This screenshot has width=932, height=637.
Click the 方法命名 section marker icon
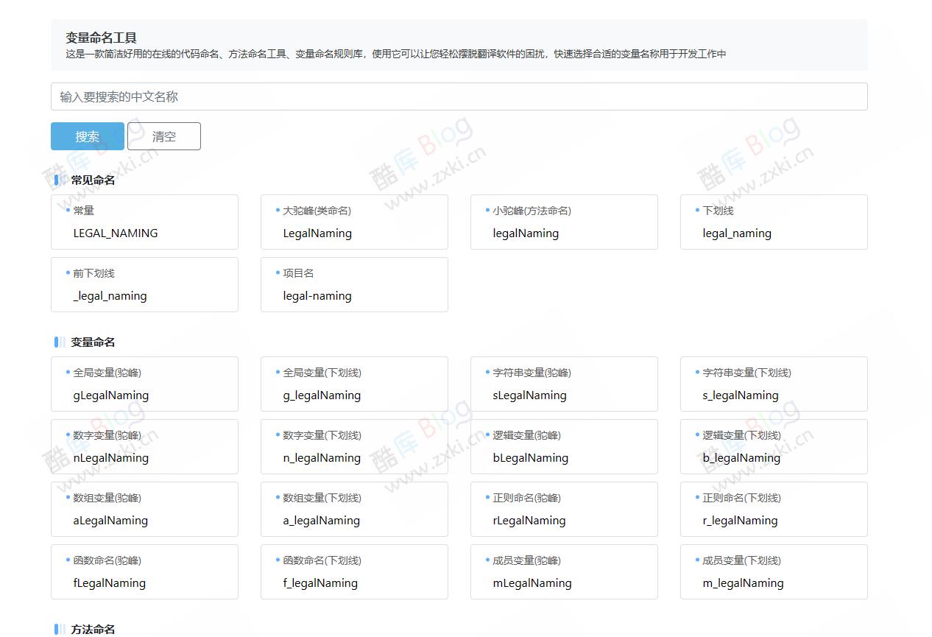tap(60, 630)
